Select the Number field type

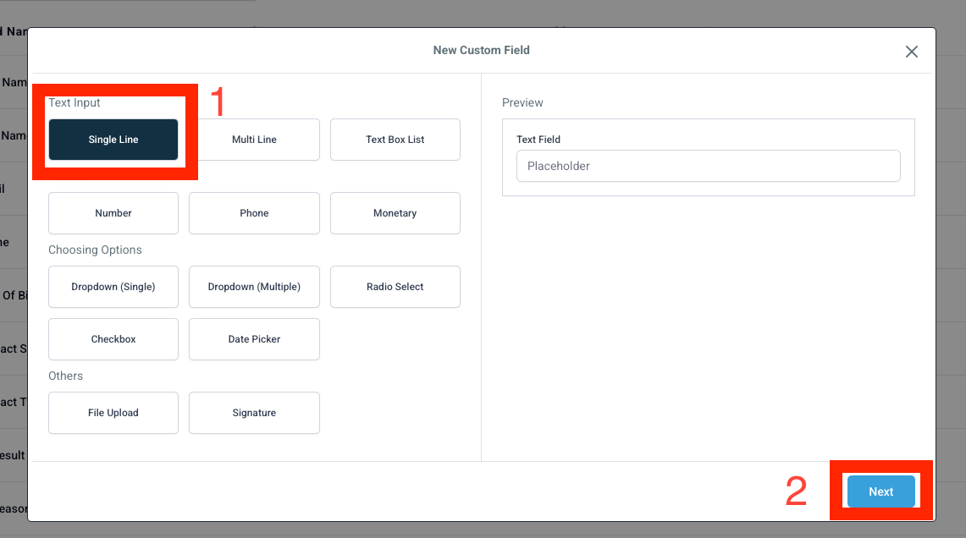pos(113,213)
